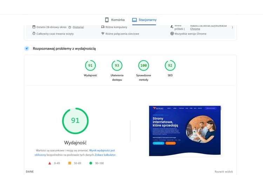Click the samples icon beside Wiele próbek
This screenshot has width=263, height=175.
tap(172, 27)
